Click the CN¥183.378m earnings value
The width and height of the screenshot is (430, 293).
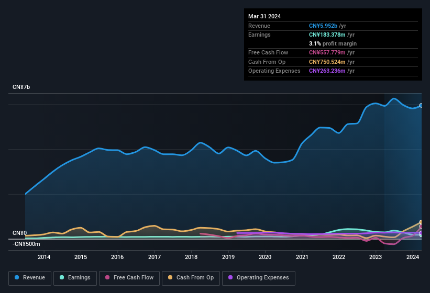327,35
